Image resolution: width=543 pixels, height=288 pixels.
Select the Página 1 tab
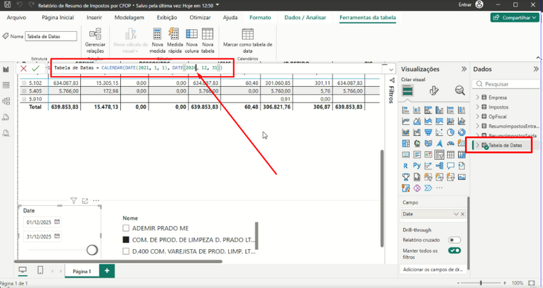click(x=81, y=271)
